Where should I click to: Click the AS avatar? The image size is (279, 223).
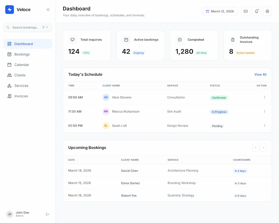point(106,97)
